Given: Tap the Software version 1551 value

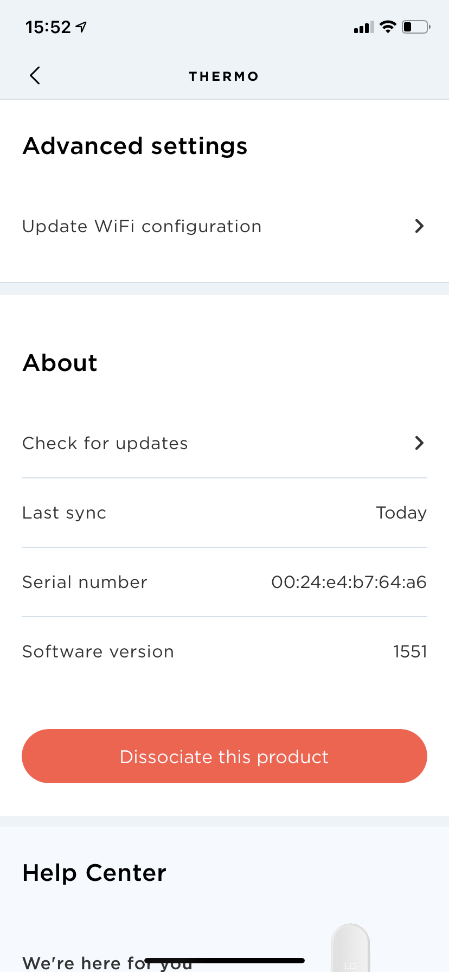Looking at the screenshot, I should [x=410, y=651].
